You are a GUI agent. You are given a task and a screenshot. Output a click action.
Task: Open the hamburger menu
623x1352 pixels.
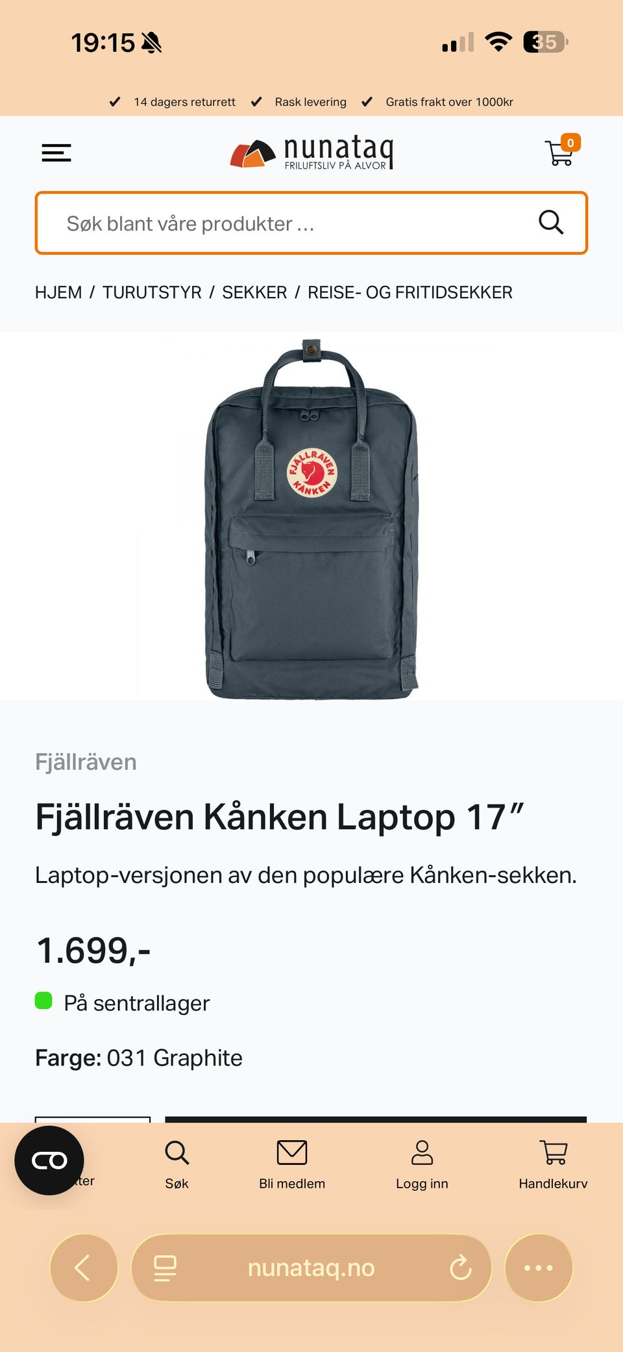click(56, 153)
